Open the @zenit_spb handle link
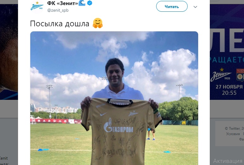Image resolution: width=244 pixels, height=165 pixels. click(58, 10)
